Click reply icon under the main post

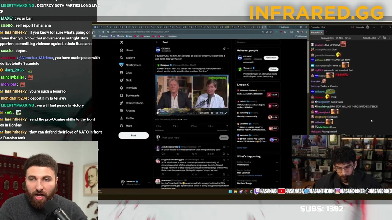157,126
